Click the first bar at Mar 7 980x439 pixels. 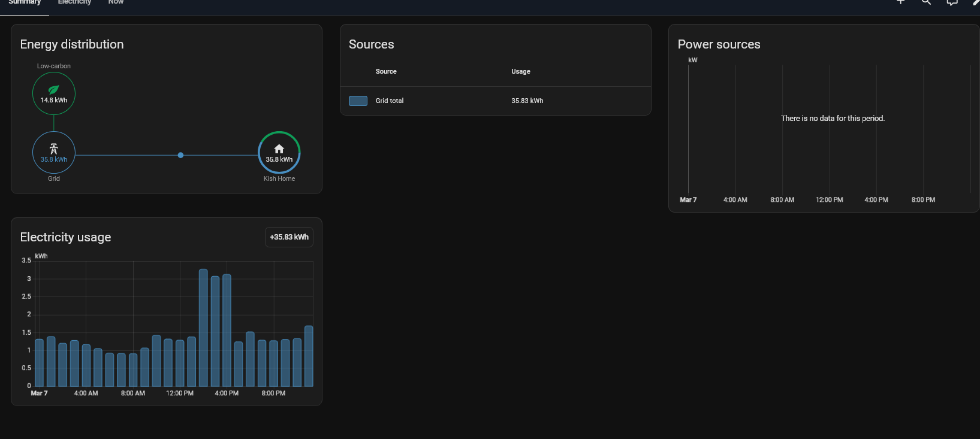[40, 362]
